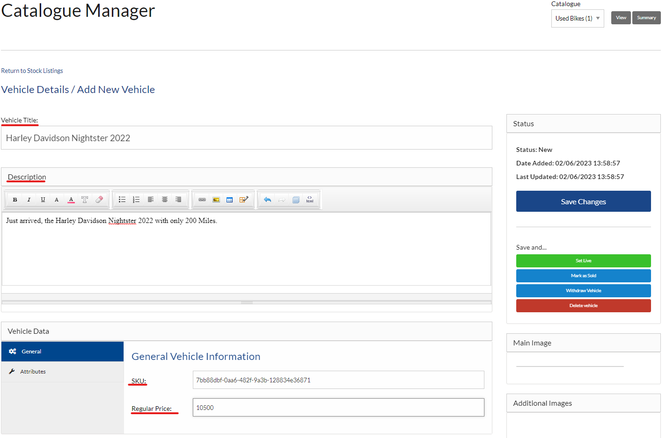
Task: Apply italic formatting in description toolbar
Action: click(x=29, y=200)
